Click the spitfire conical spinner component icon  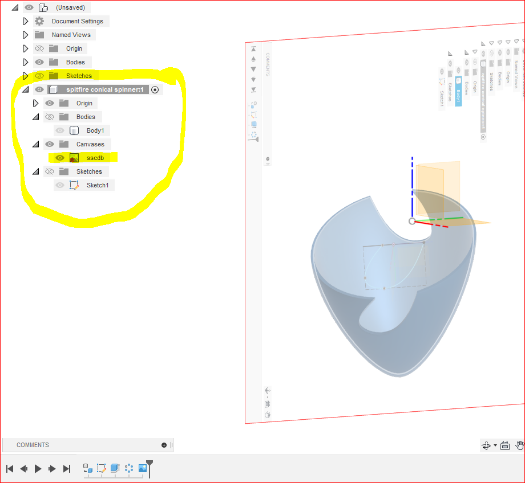[53, 89]
